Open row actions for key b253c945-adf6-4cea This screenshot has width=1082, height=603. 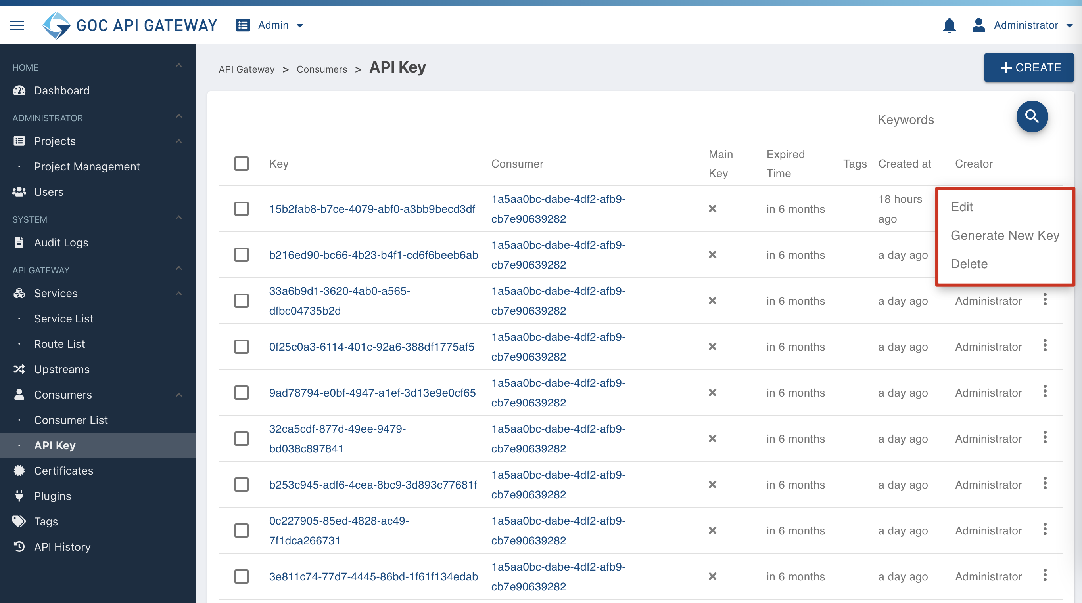click(1045, 483)
